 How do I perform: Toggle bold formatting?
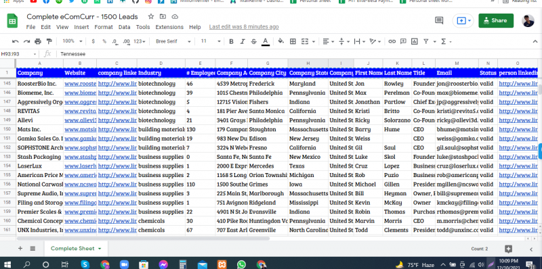coord(231,41)
